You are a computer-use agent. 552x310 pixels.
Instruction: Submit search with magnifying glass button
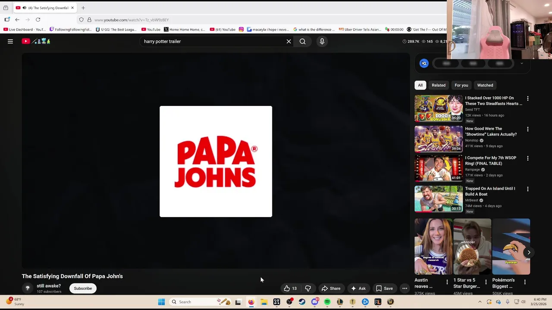[x=303, y=41]
